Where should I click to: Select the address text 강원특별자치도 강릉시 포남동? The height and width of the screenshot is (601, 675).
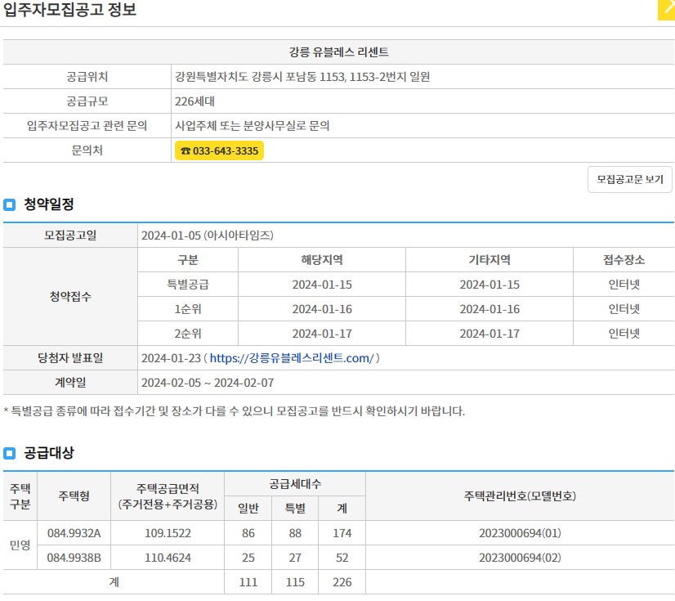point(246,77)
